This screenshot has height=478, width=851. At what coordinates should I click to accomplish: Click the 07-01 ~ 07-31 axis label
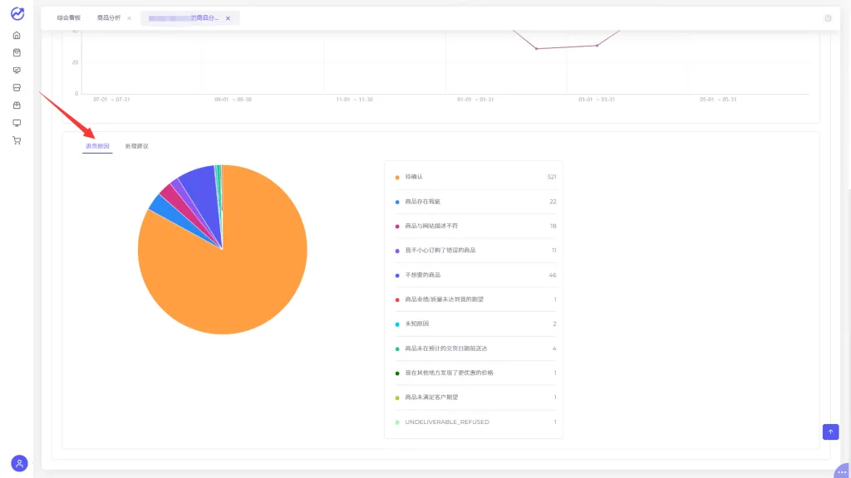coord(111,100)
